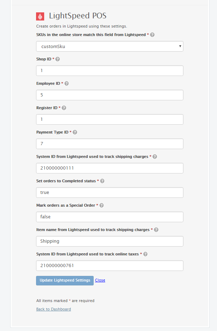
Task: Show help for shipping charges Item name
Action: 156,230
